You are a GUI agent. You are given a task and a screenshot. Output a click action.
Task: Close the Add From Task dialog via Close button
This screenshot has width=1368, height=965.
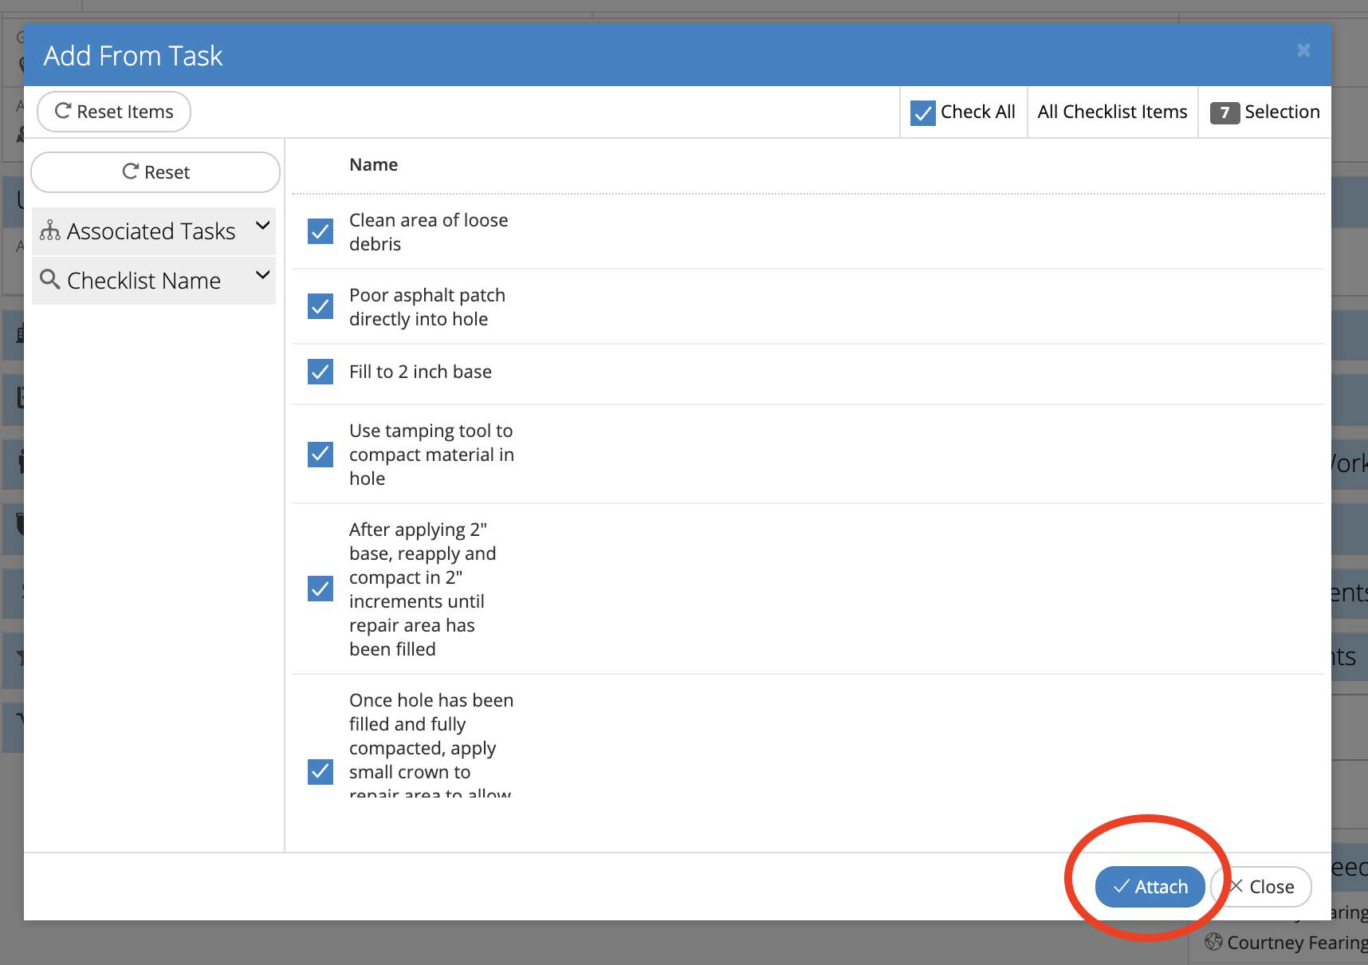[1262, 887]
